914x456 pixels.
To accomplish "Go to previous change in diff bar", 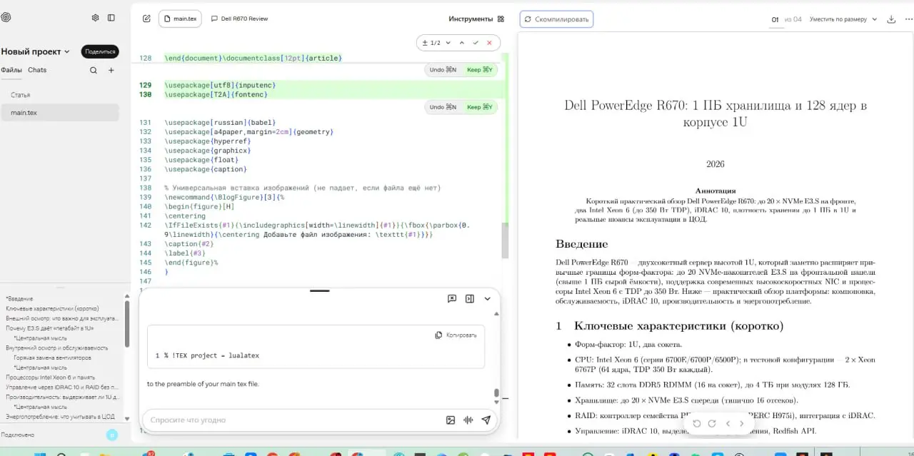I will point(461,43).
